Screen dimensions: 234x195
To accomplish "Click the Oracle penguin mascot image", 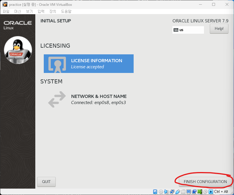I will point(18,50).
